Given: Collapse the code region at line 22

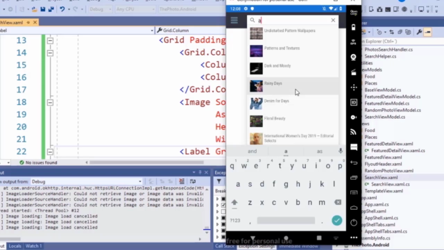Looking at the screenshot, I should click(50, 152).
